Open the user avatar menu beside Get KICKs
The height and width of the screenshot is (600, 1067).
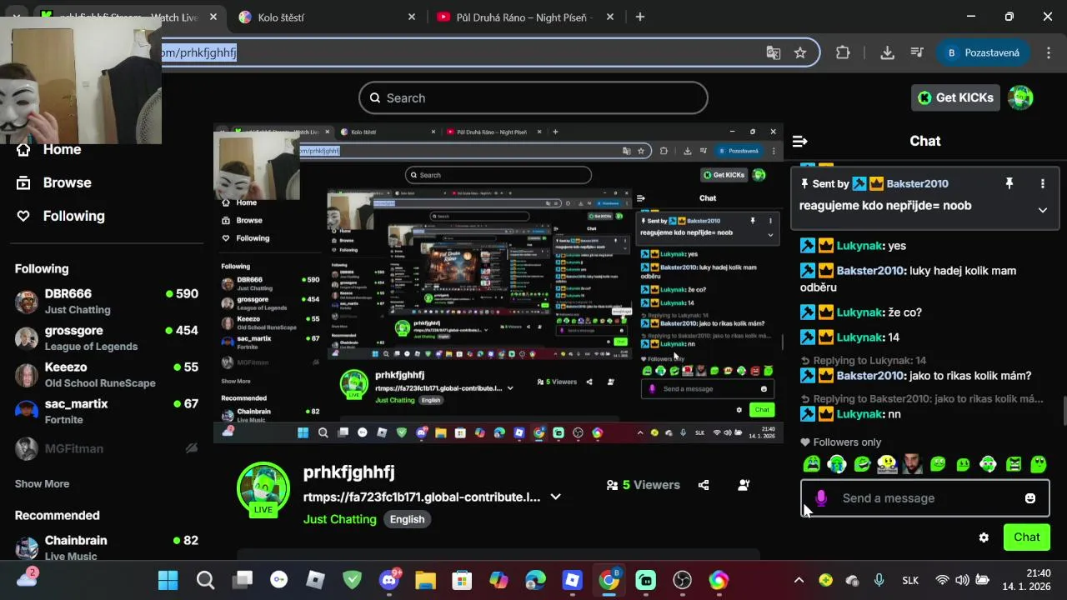1020,97
